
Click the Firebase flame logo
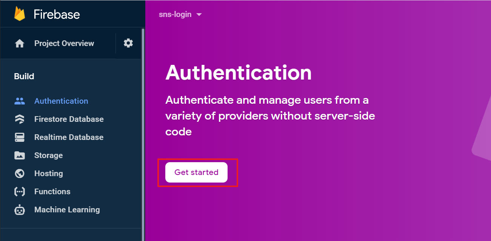[x=20, y=14]
